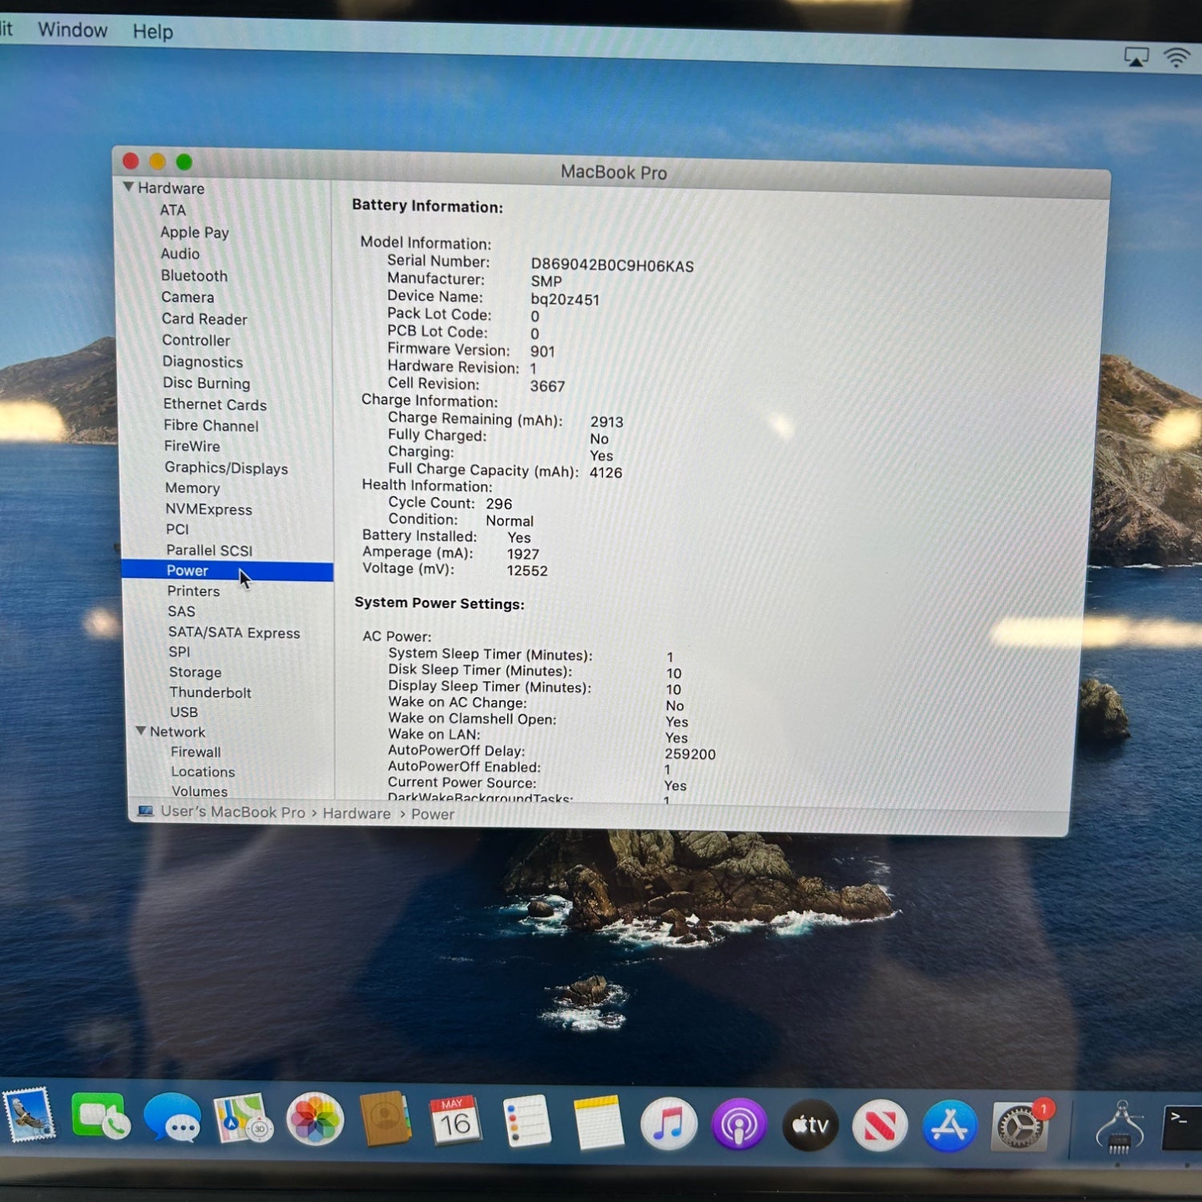
Task: Open Maps from the Dock
Action: tap(243, 1118)
